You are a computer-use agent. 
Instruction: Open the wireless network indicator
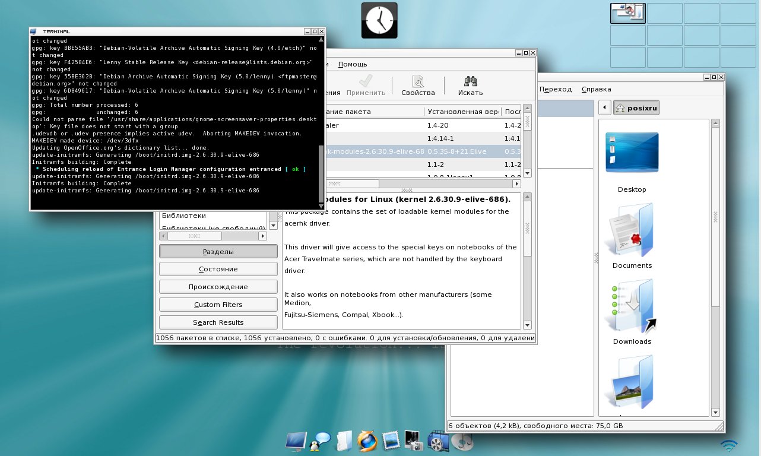pos(730,445)
